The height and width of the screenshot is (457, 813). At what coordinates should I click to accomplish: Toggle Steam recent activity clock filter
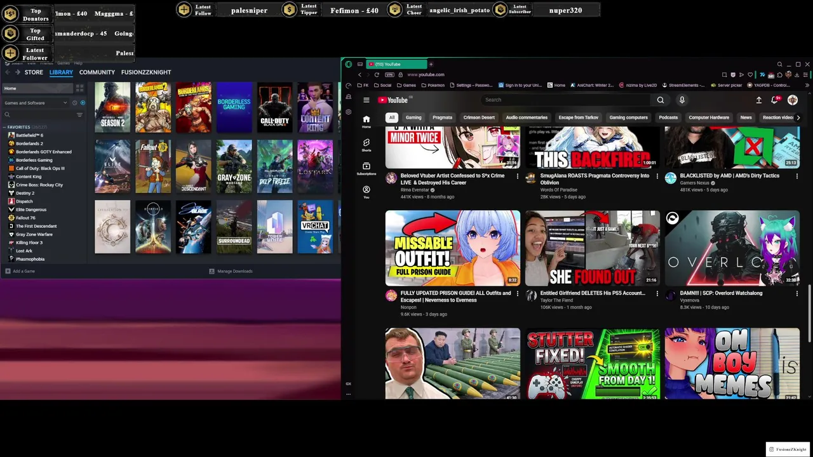(74, 103)
